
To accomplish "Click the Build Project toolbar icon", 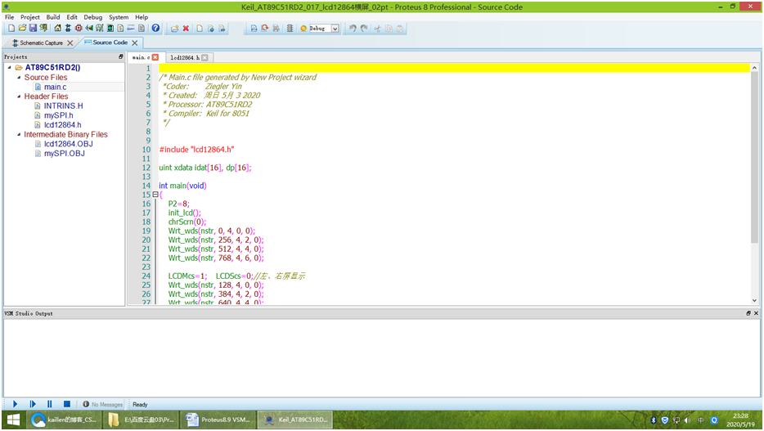I will [x=254, y=29].
